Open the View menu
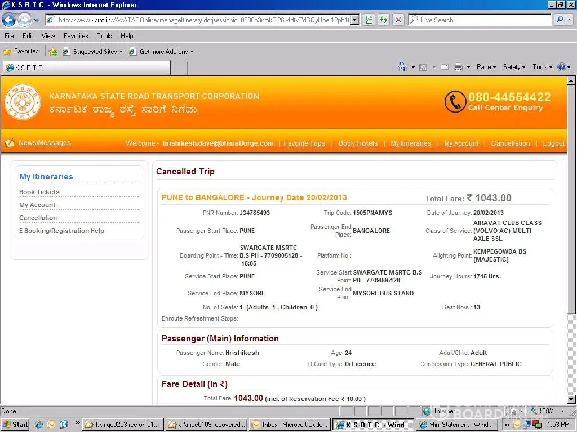577x432 pixels. (48, 36)
